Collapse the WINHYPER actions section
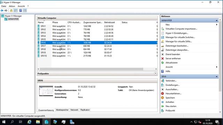 point(217,20)
